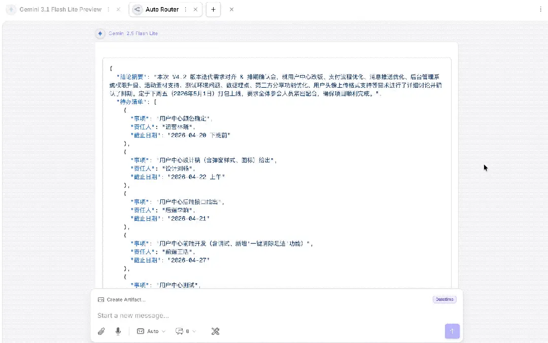The image size is (548, 343).
Task: Click the image mode icon beside Auto
Action: pyautogui.click(x=141, y=331)
